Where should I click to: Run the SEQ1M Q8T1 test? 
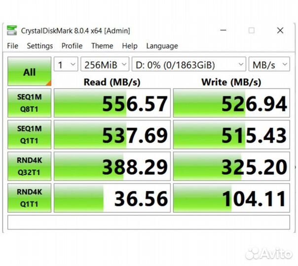[x=30, y=103]
